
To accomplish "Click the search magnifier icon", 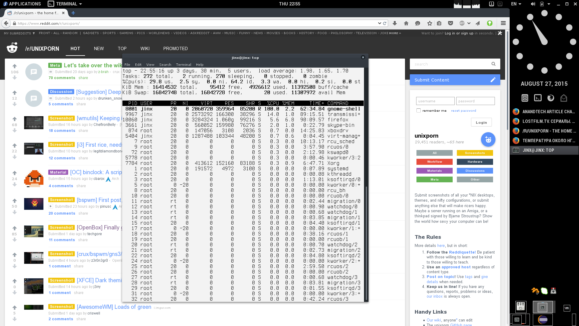I will point(493,64).
